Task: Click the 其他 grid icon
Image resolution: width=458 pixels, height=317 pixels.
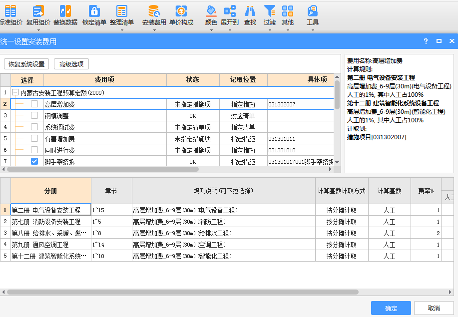Action: (x=288, y=11)
